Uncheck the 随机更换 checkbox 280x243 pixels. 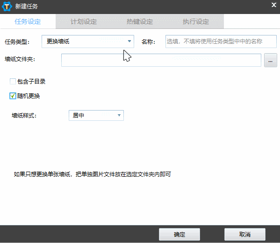click(x=13, y=96)
